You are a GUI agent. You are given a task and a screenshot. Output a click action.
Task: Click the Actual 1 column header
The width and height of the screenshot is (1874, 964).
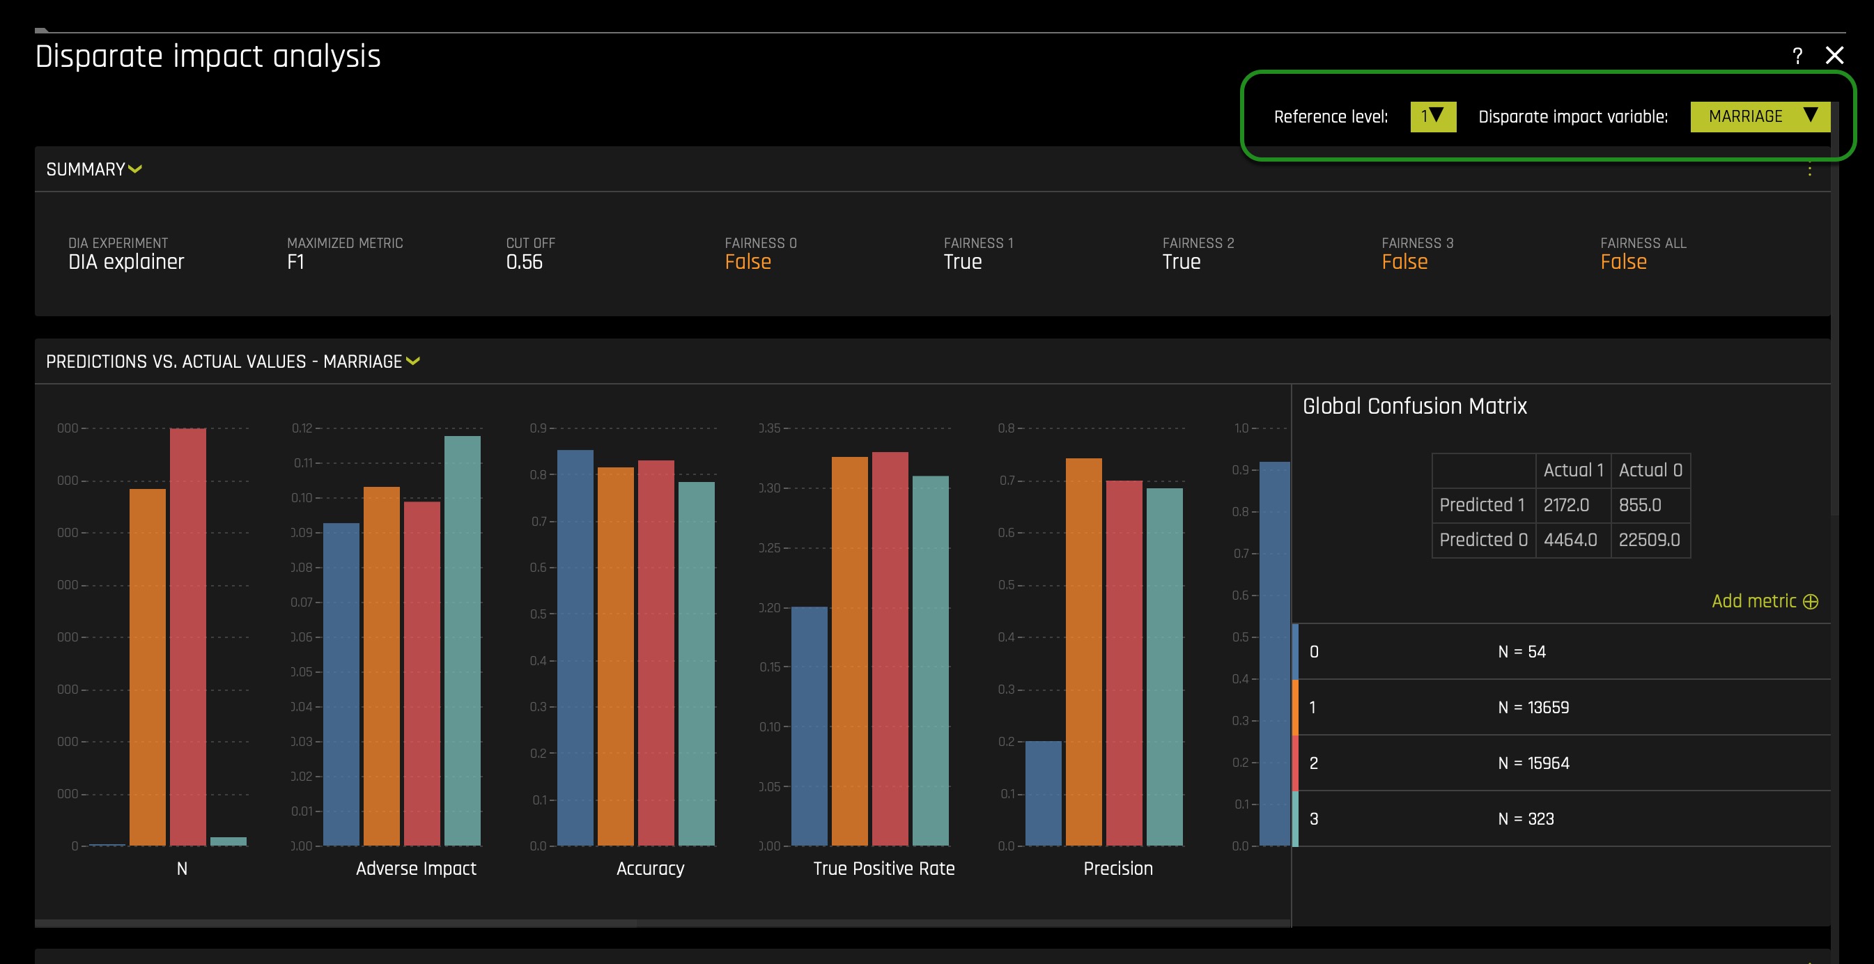click(x=1573, y=470)
